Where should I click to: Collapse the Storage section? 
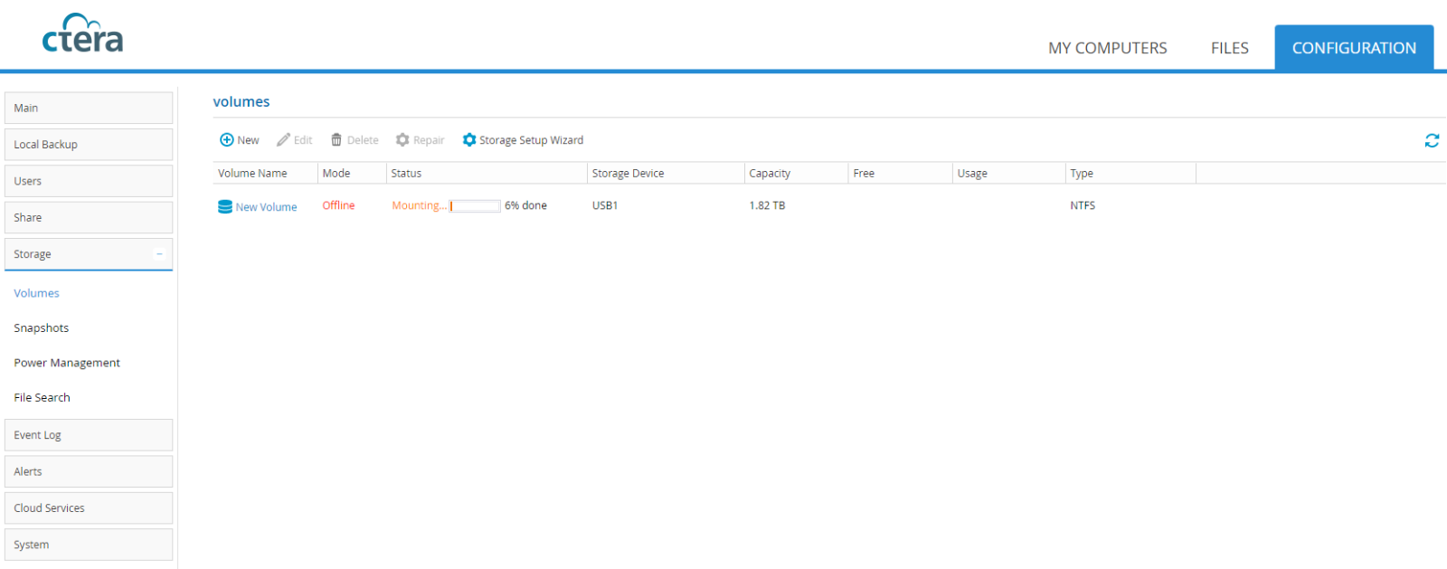point(159,254)
